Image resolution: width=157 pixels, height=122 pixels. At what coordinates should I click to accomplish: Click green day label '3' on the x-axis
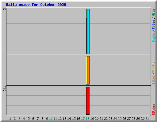(x=19, y=119)
